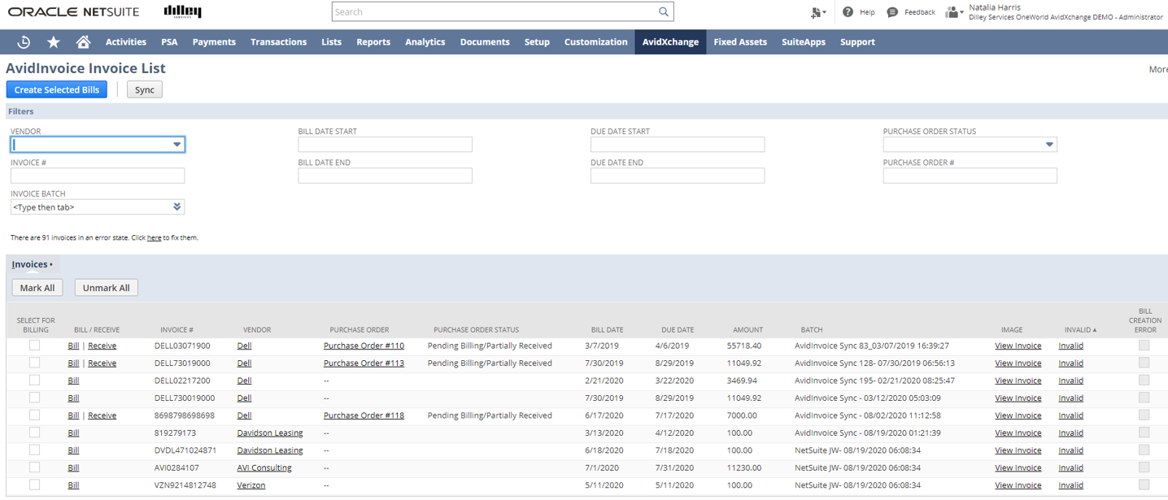Click the search magnifier icon
This screenshot has height=500, width=1168.
(x=664, y=12)
